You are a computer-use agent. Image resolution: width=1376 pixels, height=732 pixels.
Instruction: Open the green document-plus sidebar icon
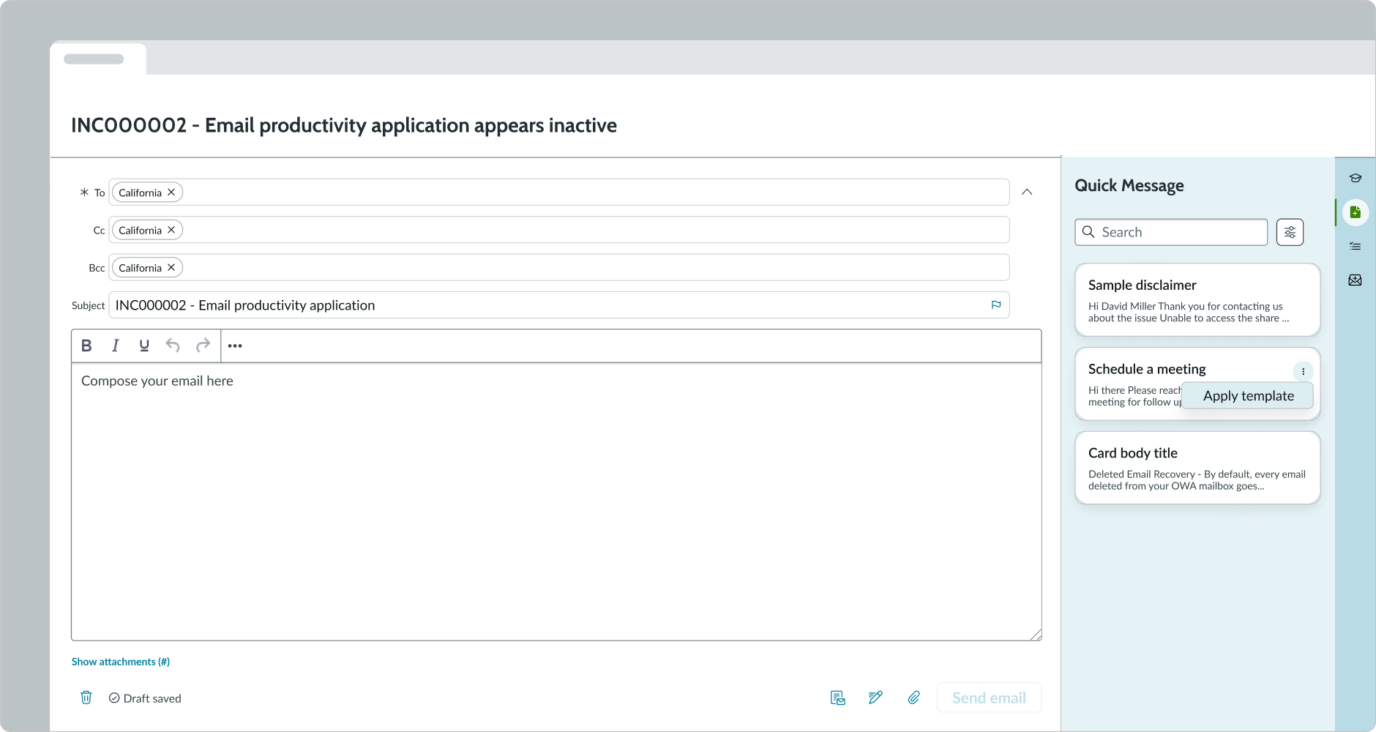1356,212
